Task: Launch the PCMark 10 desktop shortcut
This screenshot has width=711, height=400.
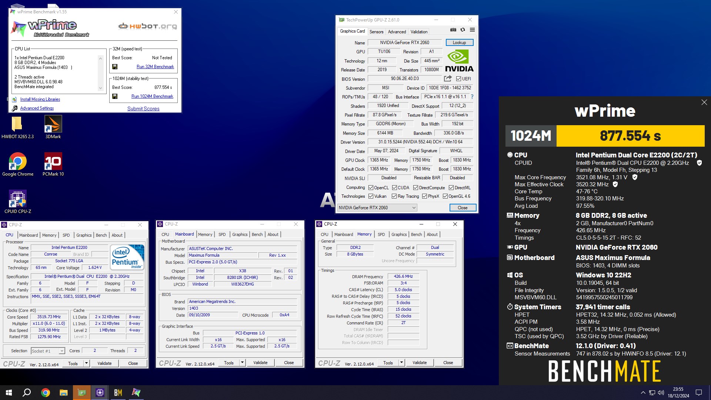Action: (x=53, y=165)
